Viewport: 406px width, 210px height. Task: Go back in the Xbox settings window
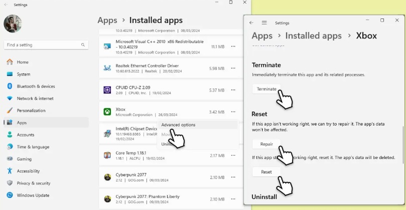point(251,23)
